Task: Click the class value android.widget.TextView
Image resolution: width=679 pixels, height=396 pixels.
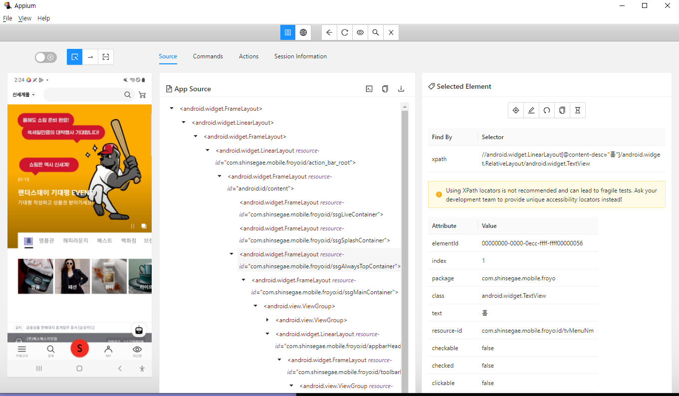Action: pos(514,296)
